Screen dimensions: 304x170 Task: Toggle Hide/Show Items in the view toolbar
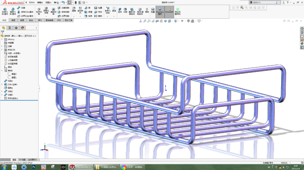click(x=182, y=21)
